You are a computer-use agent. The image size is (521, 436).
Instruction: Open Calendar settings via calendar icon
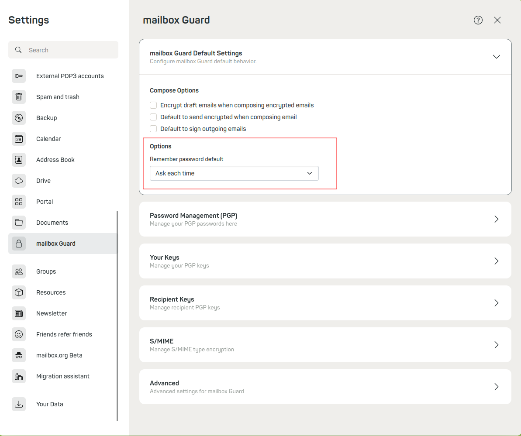pyautogui.click(x=19, y=139)
